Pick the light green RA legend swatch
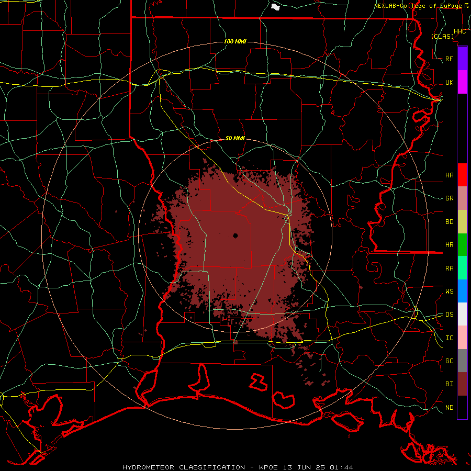 pyautogui.click(x=462, y=268)
